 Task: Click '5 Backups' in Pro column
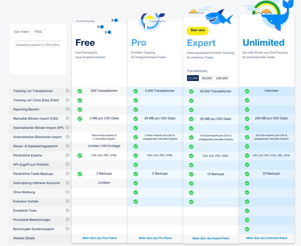point(160,173)
